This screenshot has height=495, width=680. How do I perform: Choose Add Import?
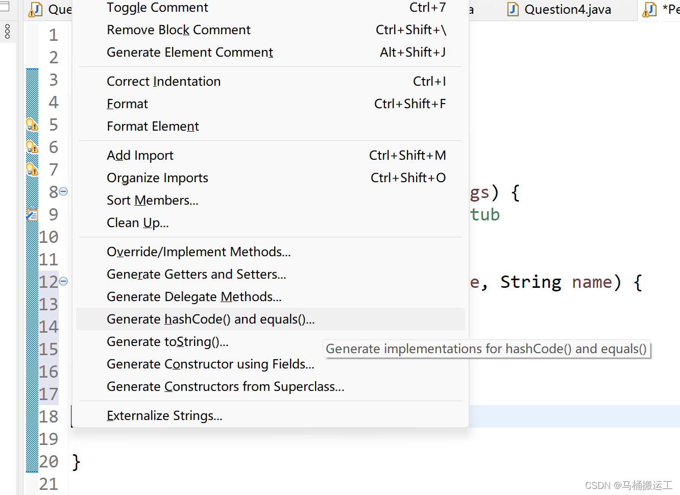click(x=270, y=156)
